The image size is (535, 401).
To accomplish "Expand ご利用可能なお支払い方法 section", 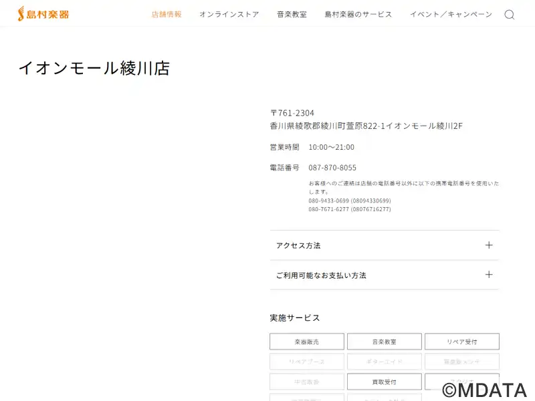I will point(385,275).
